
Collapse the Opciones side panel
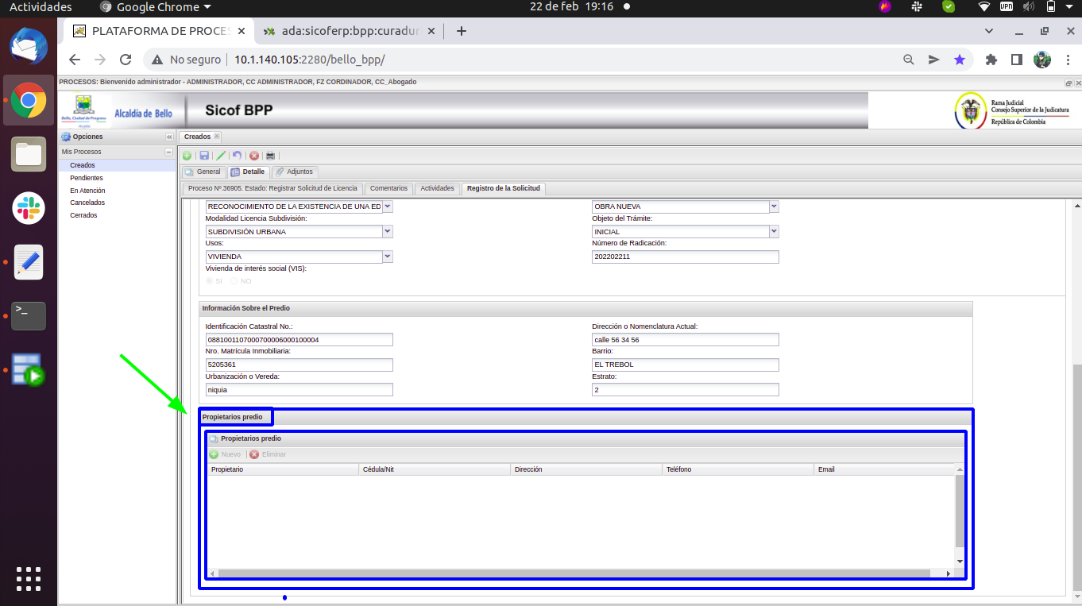(168, 137)
